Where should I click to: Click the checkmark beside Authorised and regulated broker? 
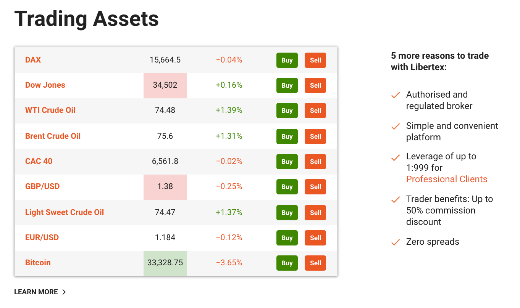tap(395, 95)
